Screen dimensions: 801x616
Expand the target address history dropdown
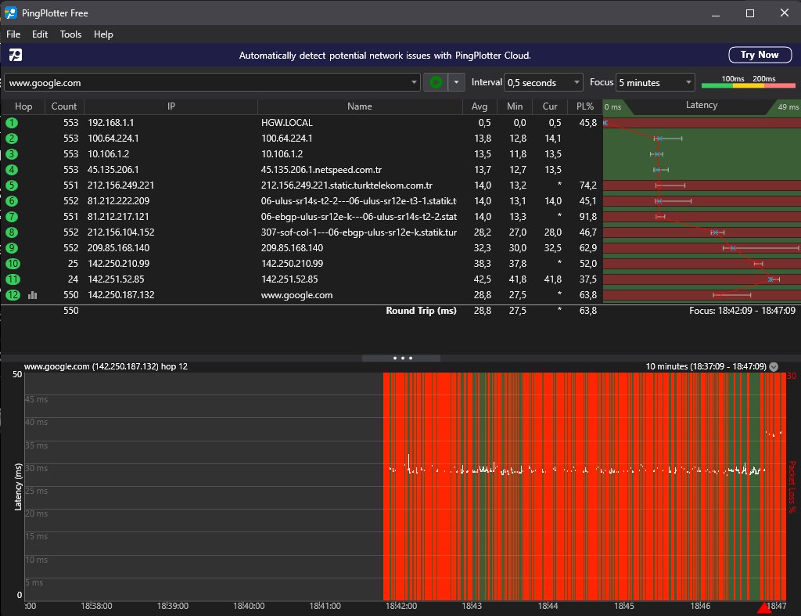(x=414, y=82)
